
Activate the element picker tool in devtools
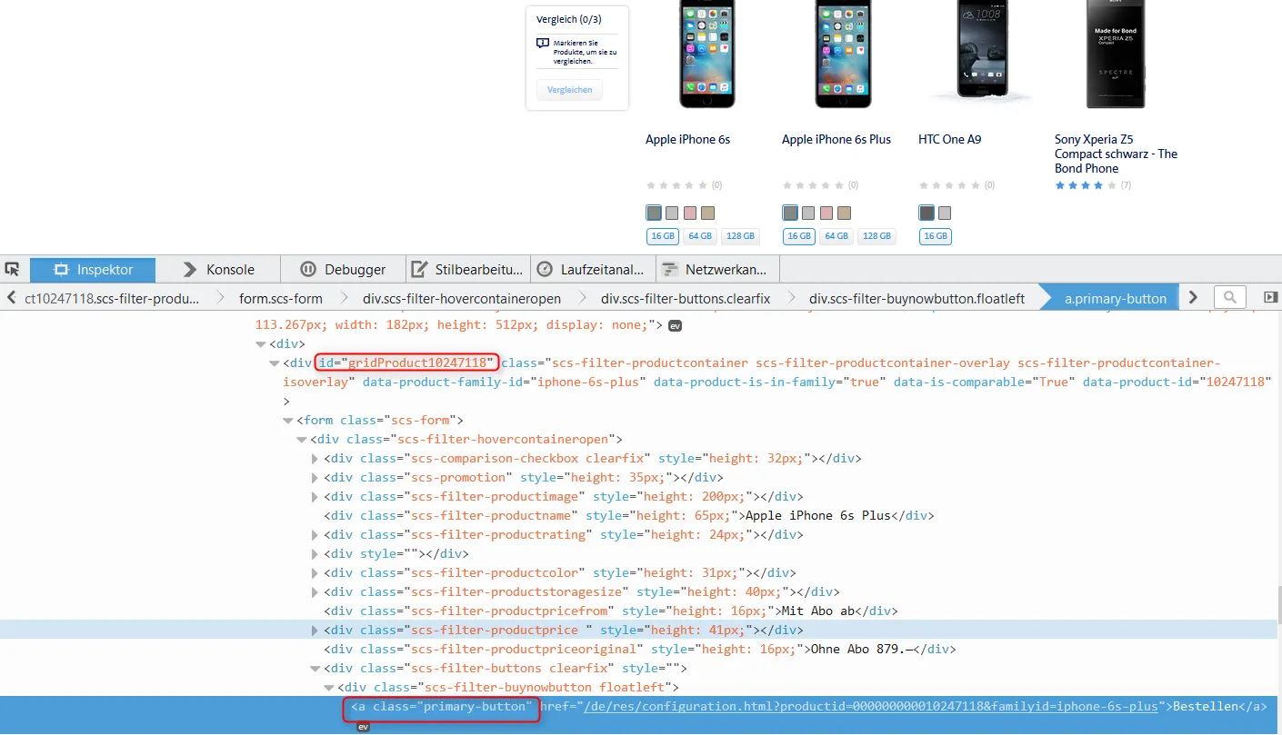(13, 269)
